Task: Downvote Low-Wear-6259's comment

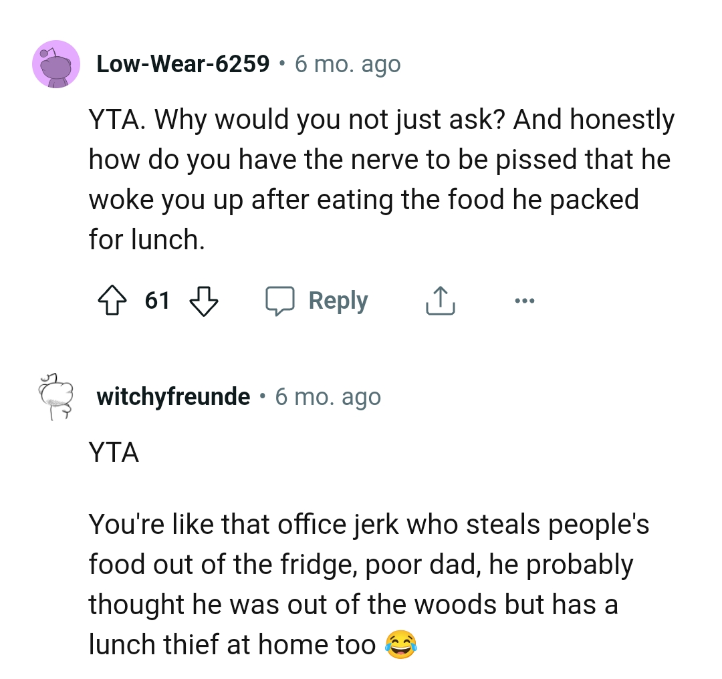Action: [x=205, y=301]
